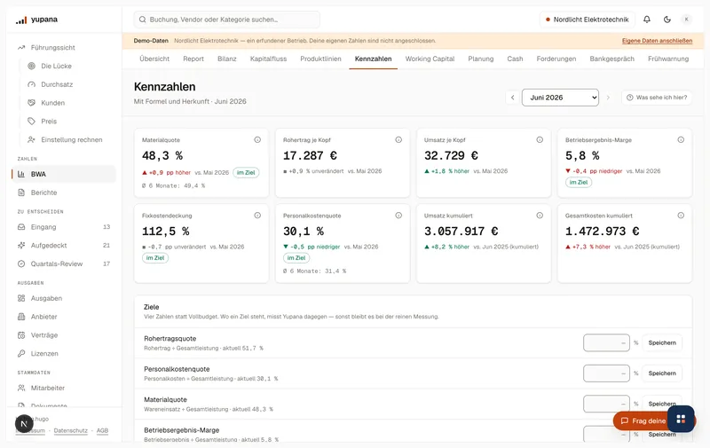The height and width of the screenshot is (448, 710).
Task: Switch to the Cash tab
Action: tap(515, 59)
